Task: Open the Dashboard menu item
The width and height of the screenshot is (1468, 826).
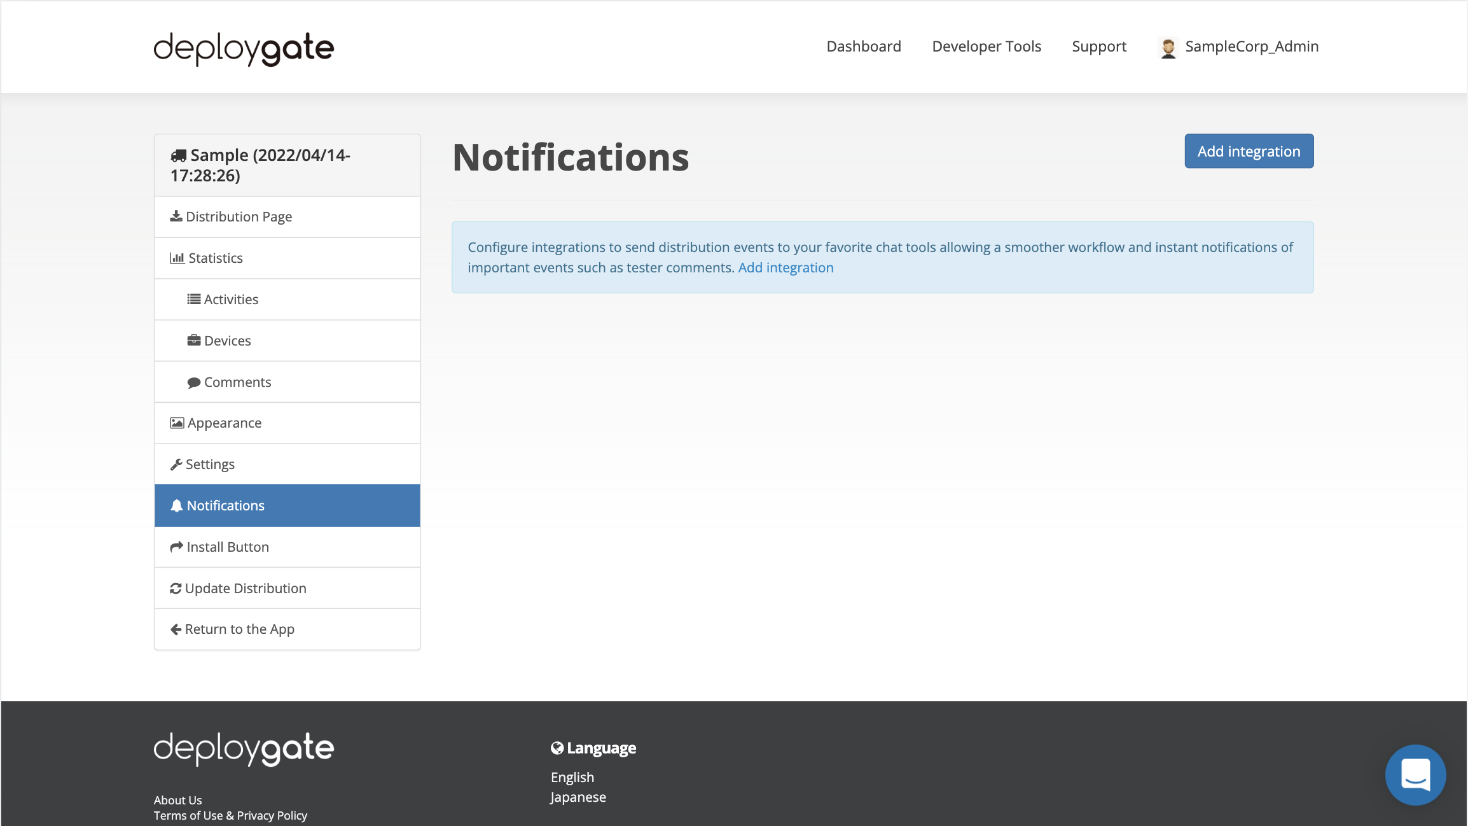Action: click(x=863, y=46)
